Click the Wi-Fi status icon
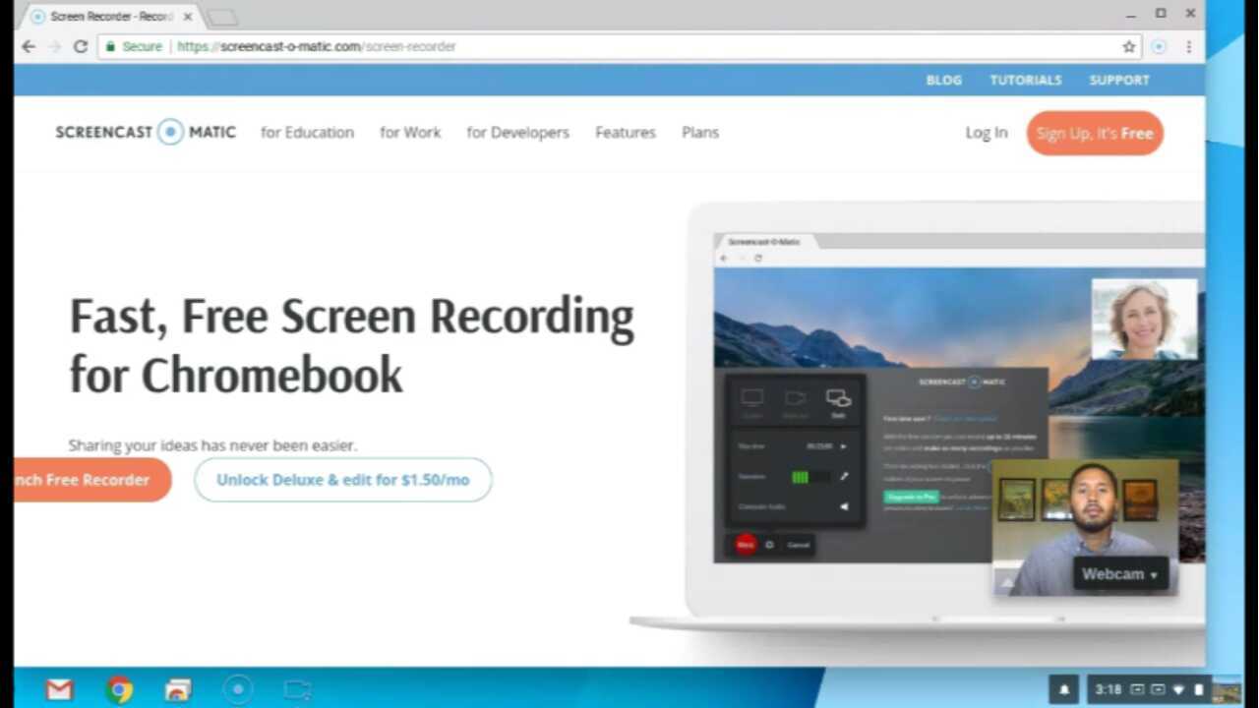 pyautogui.click(x=1178, y=690)
